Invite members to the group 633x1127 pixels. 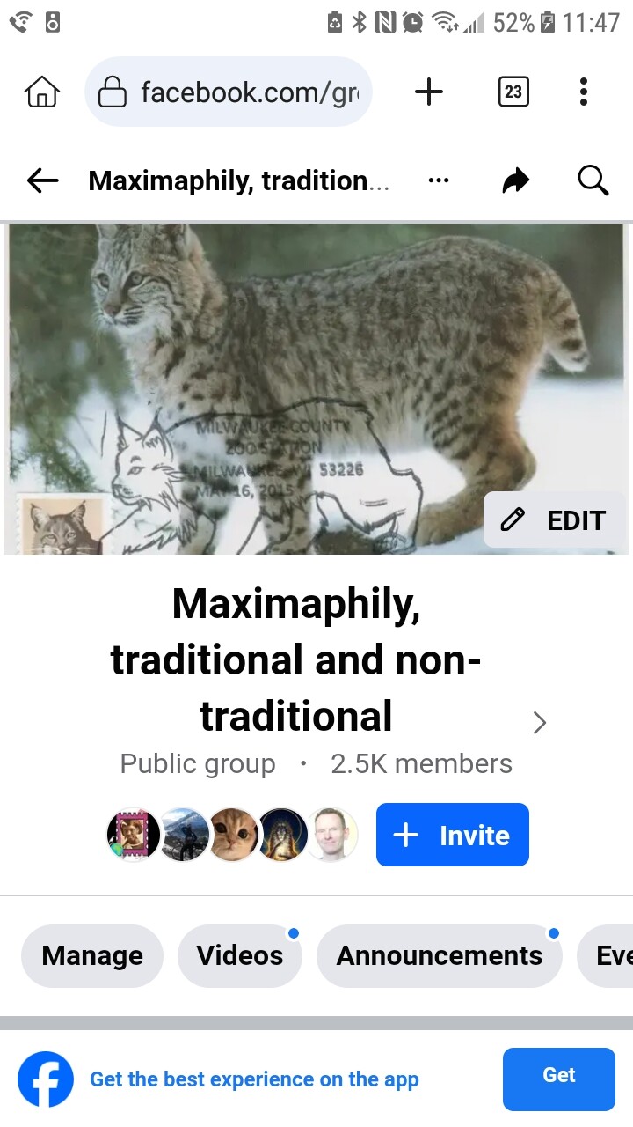(453, 835)
